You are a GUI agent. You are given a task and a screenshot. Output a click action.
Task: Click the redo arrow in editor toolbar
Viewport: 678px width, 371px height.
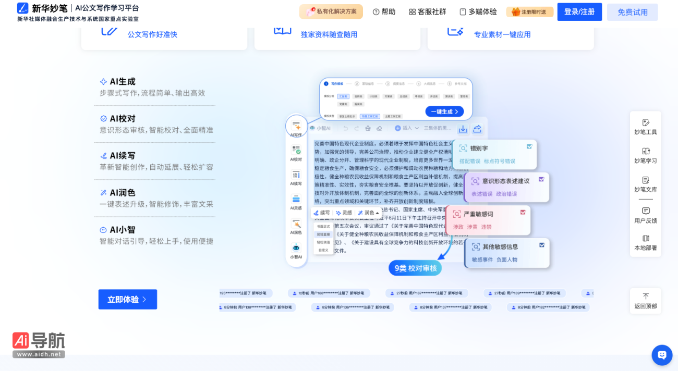tap(357, 128)
